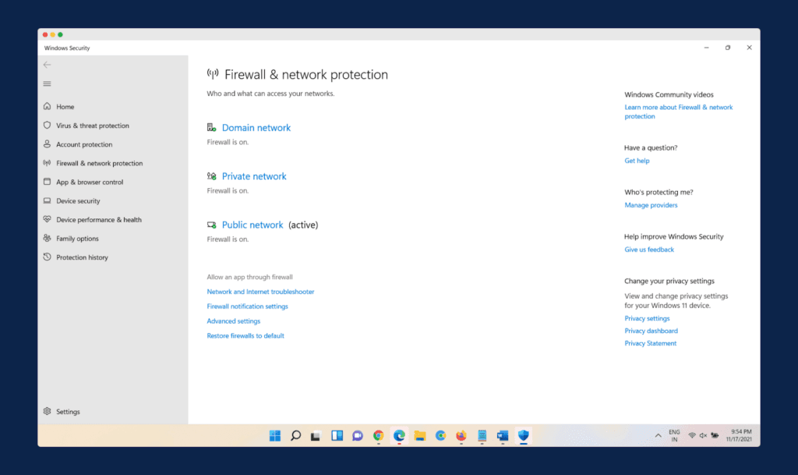Click the Manage providers link
798x475 pixels.
[x=651, y=205]
